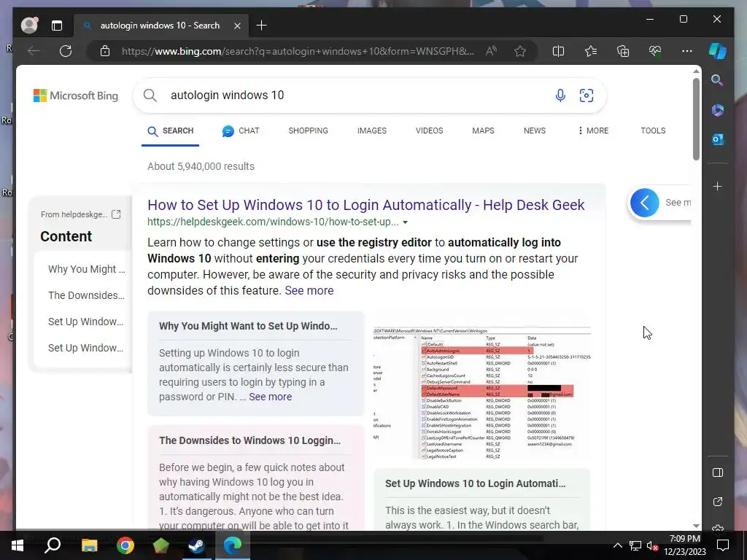This screenshot has width=747, height=560.
Task: Click the open link in new window sidebar icon
Action: pyautogui.click(x=718, y=502)
